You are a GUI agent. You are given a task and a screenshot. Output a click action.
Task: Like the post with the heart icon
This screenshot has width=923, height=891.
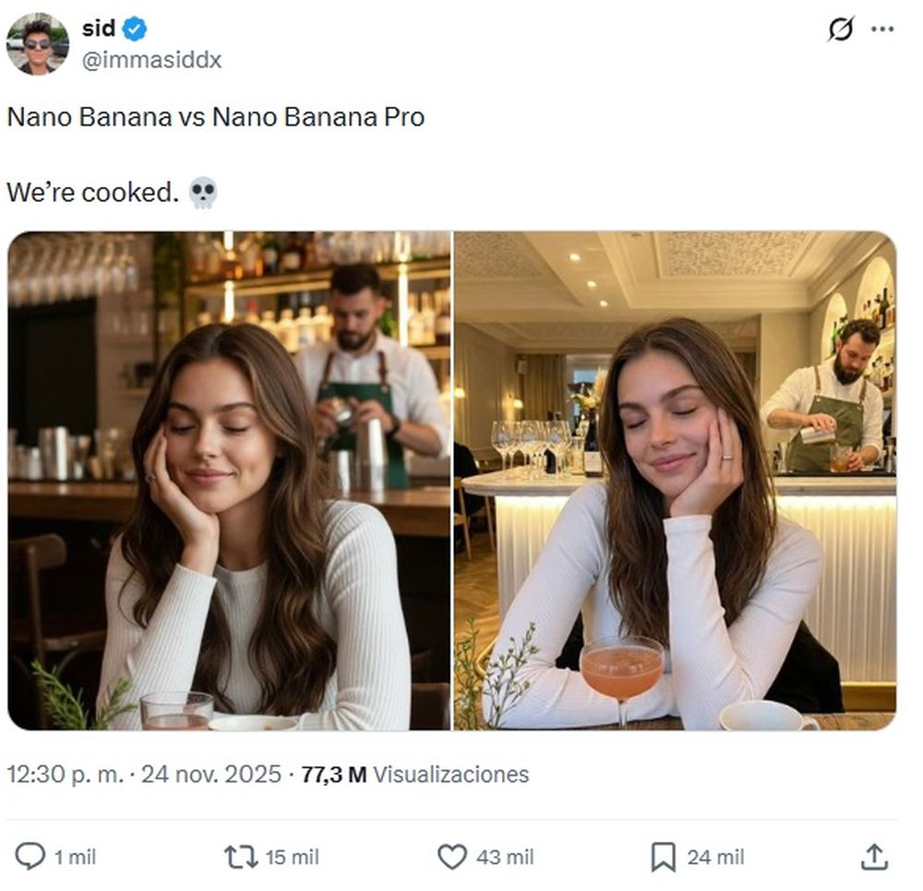451,857
